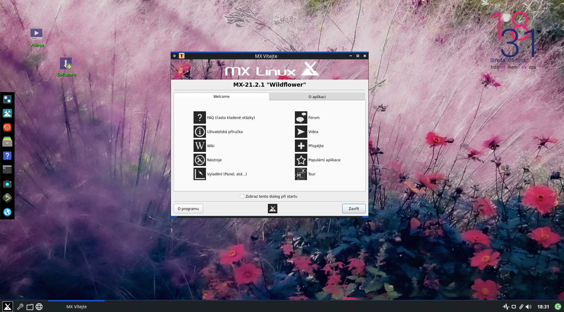Click the Přispějte plus icon
The image size is (564, 312).
pos(301,146)
